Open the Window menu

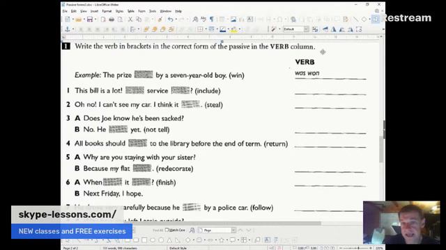pos(166,11)
